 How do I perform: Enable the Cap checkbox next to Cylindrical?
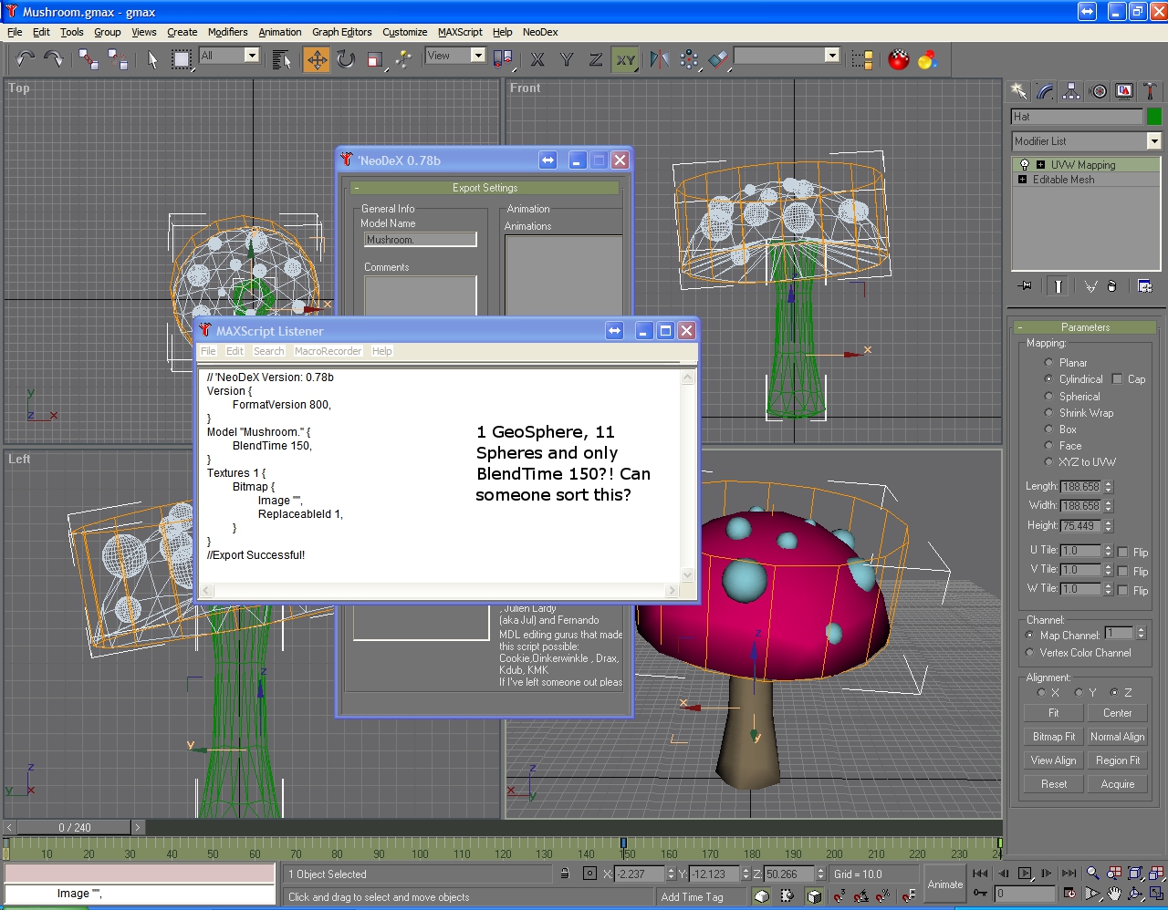(x=1117, y=379)
